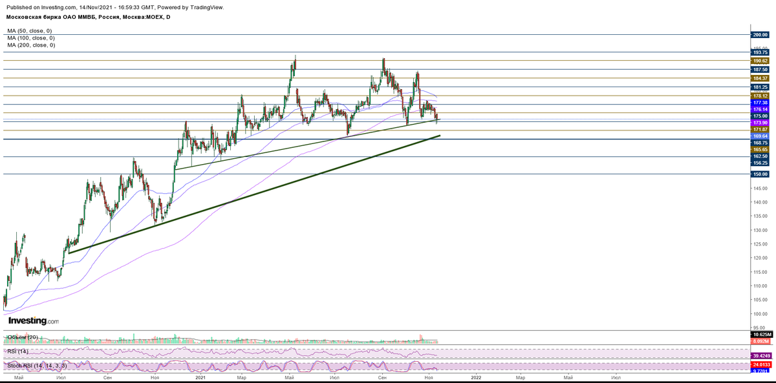Click the 178.12 price level tag
The height and width of the screenshot is (383, 776).
pos(759,95)
